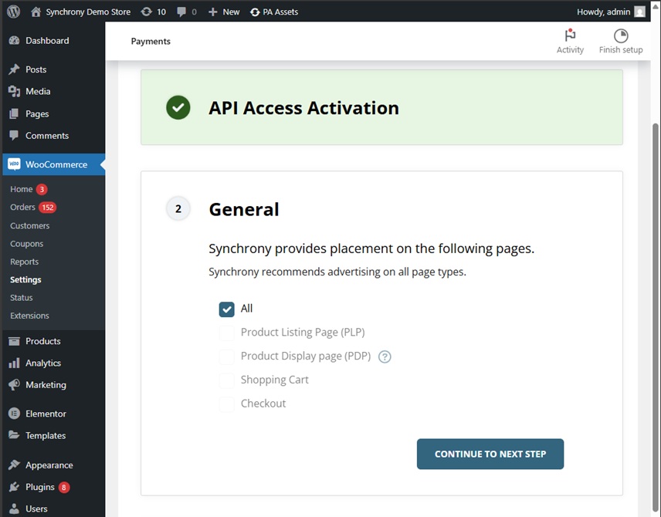Open the Howdy, admin account menu

pos(603,12)
